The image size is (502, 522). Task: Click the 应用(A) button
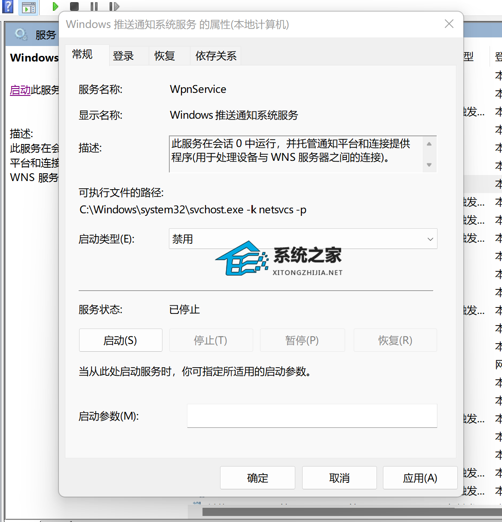coord(420,478)
